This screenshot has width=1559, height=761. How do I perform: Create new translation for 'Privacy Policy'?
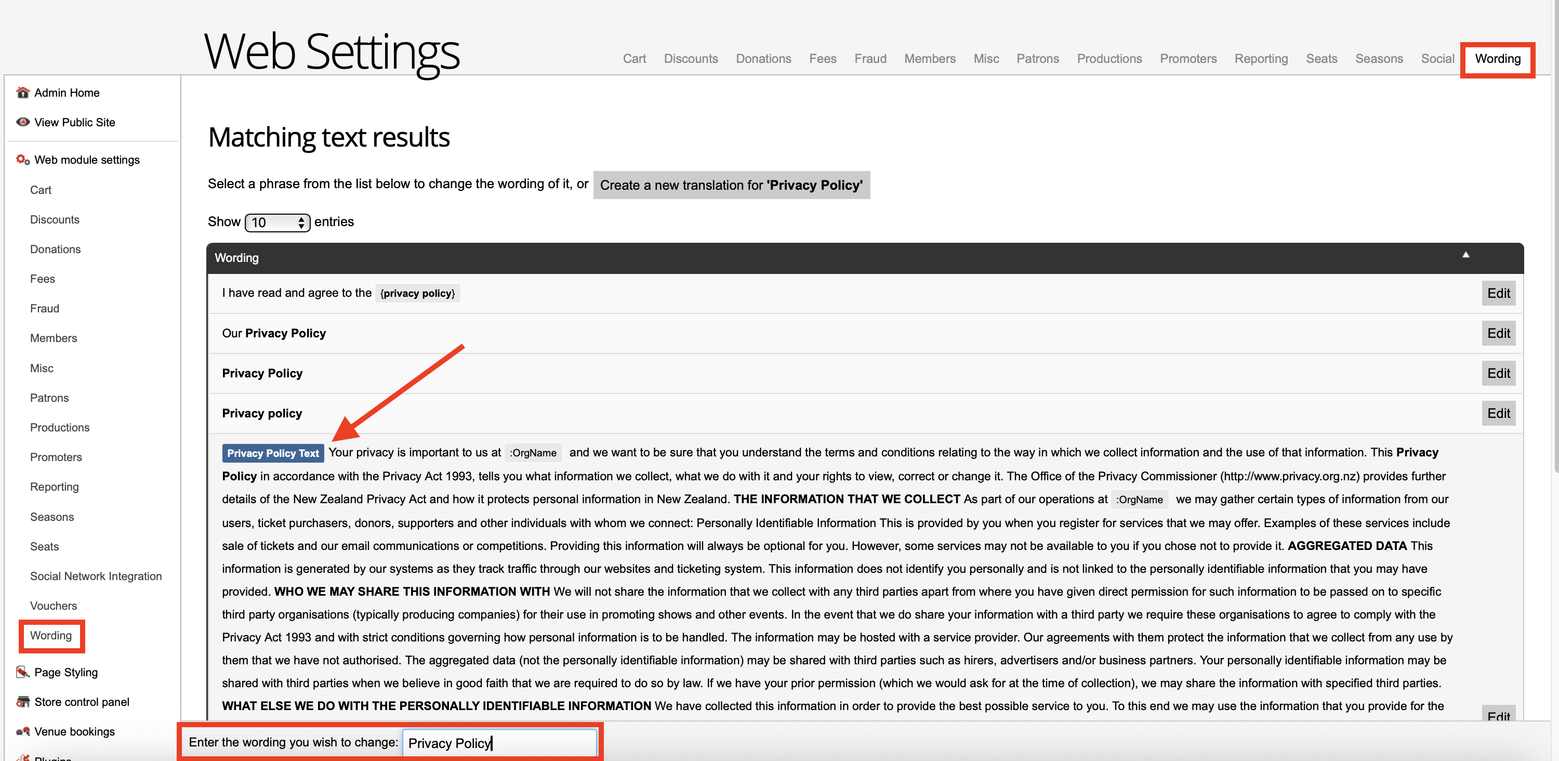pyautogui.click(x=731, y=185)
